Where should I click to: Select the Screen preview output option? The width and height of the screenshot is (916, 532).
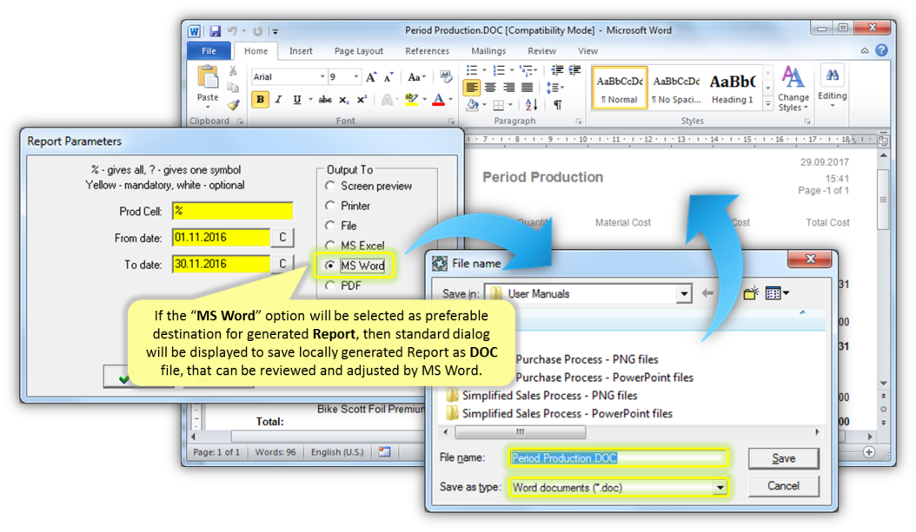330,186
